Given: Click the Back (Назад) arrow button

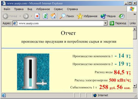Looking at the screenshot, I should 6,16.
